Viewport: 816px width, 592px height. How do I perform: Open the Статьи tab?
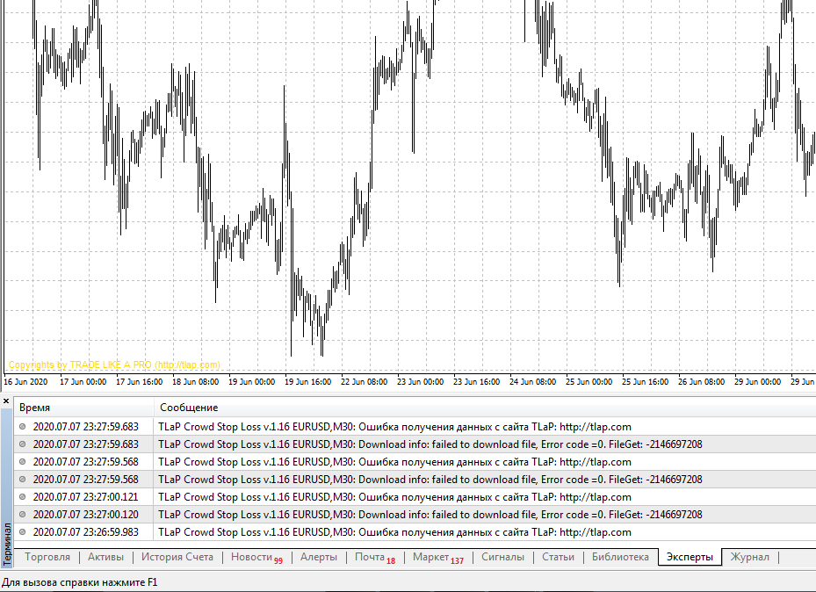point(558,557)
